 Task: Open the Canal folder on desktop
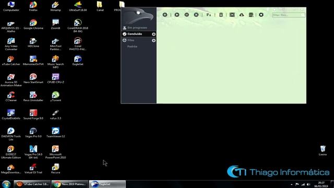pos(100,6)
